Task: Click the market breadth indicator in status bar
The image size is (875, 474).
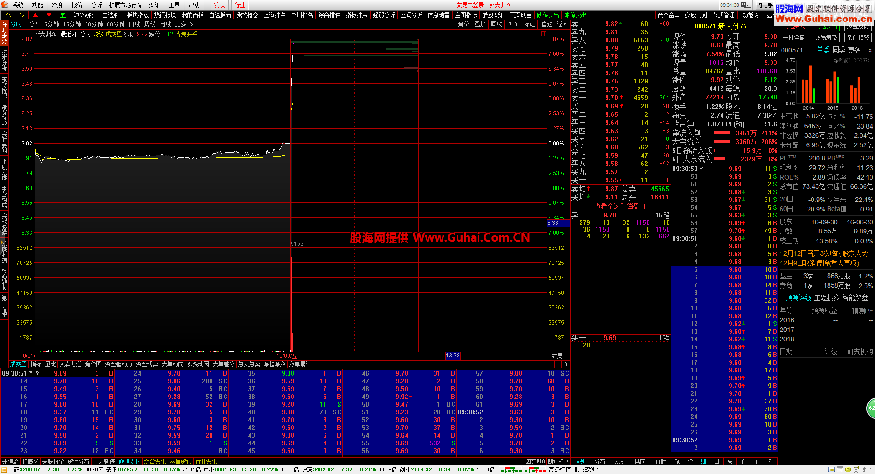Action: 523,469
